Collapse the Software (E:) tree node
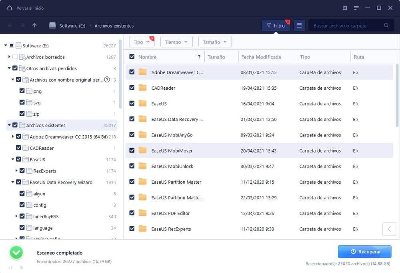This screenshot has width=400, height=273. [x=6, y=46]
